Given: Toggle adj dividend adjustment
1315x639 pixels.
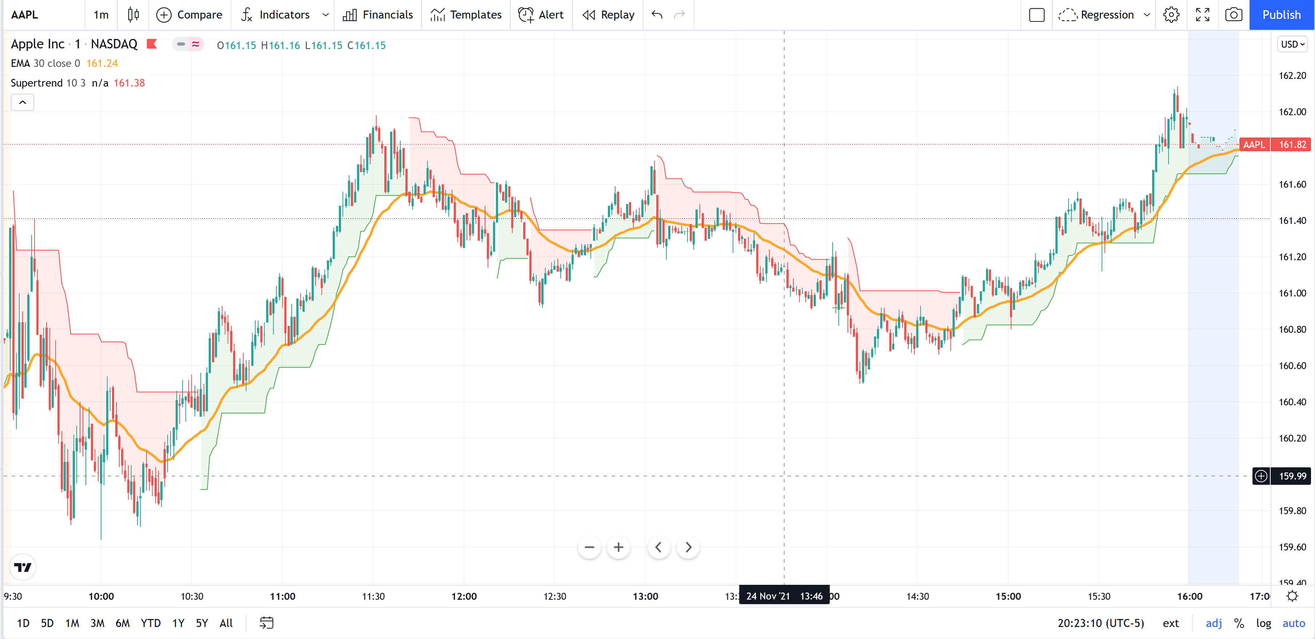Looking at the screenshot, I should click(1214, 623).
